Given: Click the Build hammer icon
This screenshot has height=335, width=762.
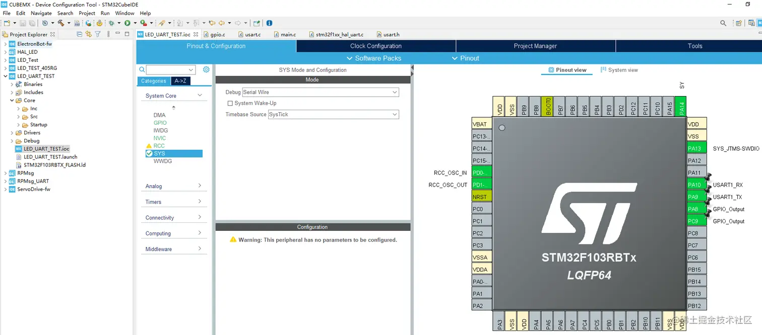Looking at the screenshot, I should point(60,23).
